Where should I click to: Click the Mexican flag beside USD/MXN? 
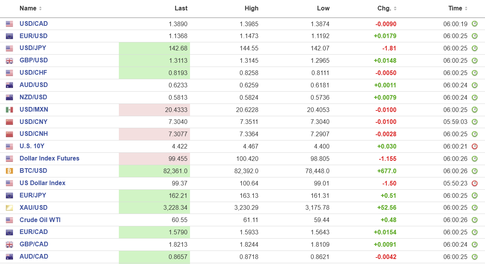(10, 110)
